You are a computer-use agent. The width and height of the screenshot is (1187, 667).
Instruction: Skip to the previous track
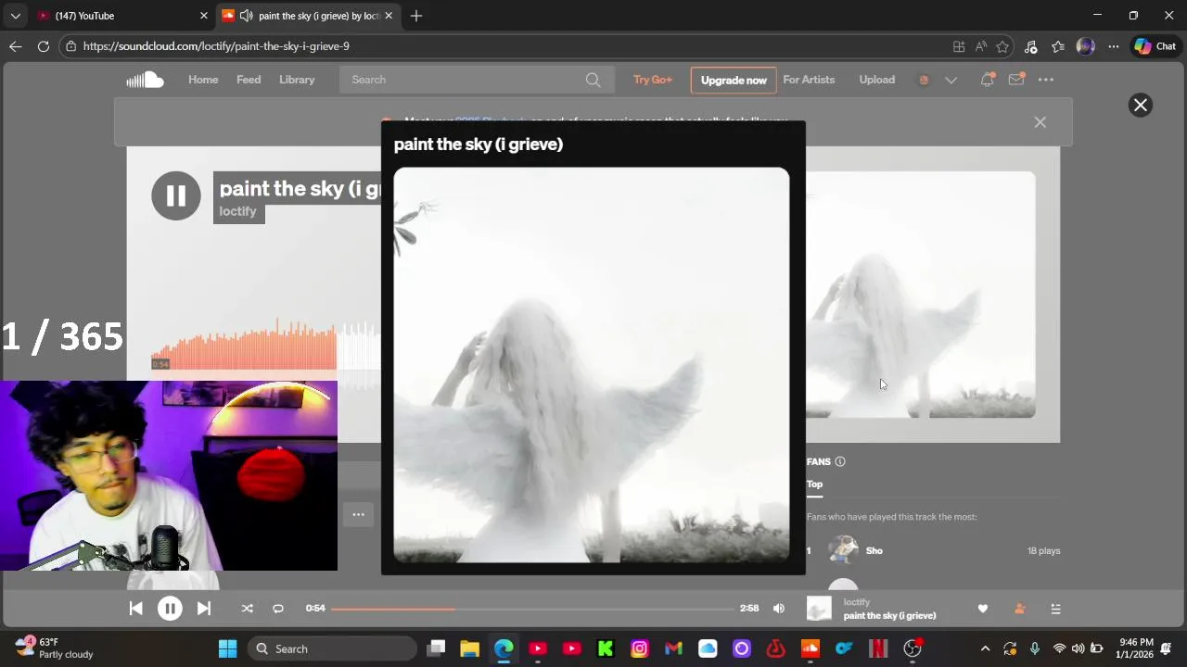(136, 609)
